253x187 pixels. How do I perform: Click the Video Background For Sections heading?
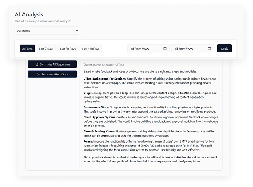[105, 79]
